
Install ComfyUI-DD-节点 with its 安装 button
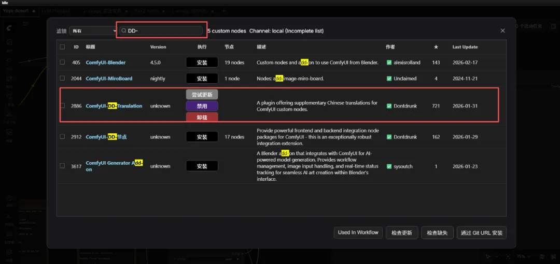pyautogui.click(x=202, y=137)
